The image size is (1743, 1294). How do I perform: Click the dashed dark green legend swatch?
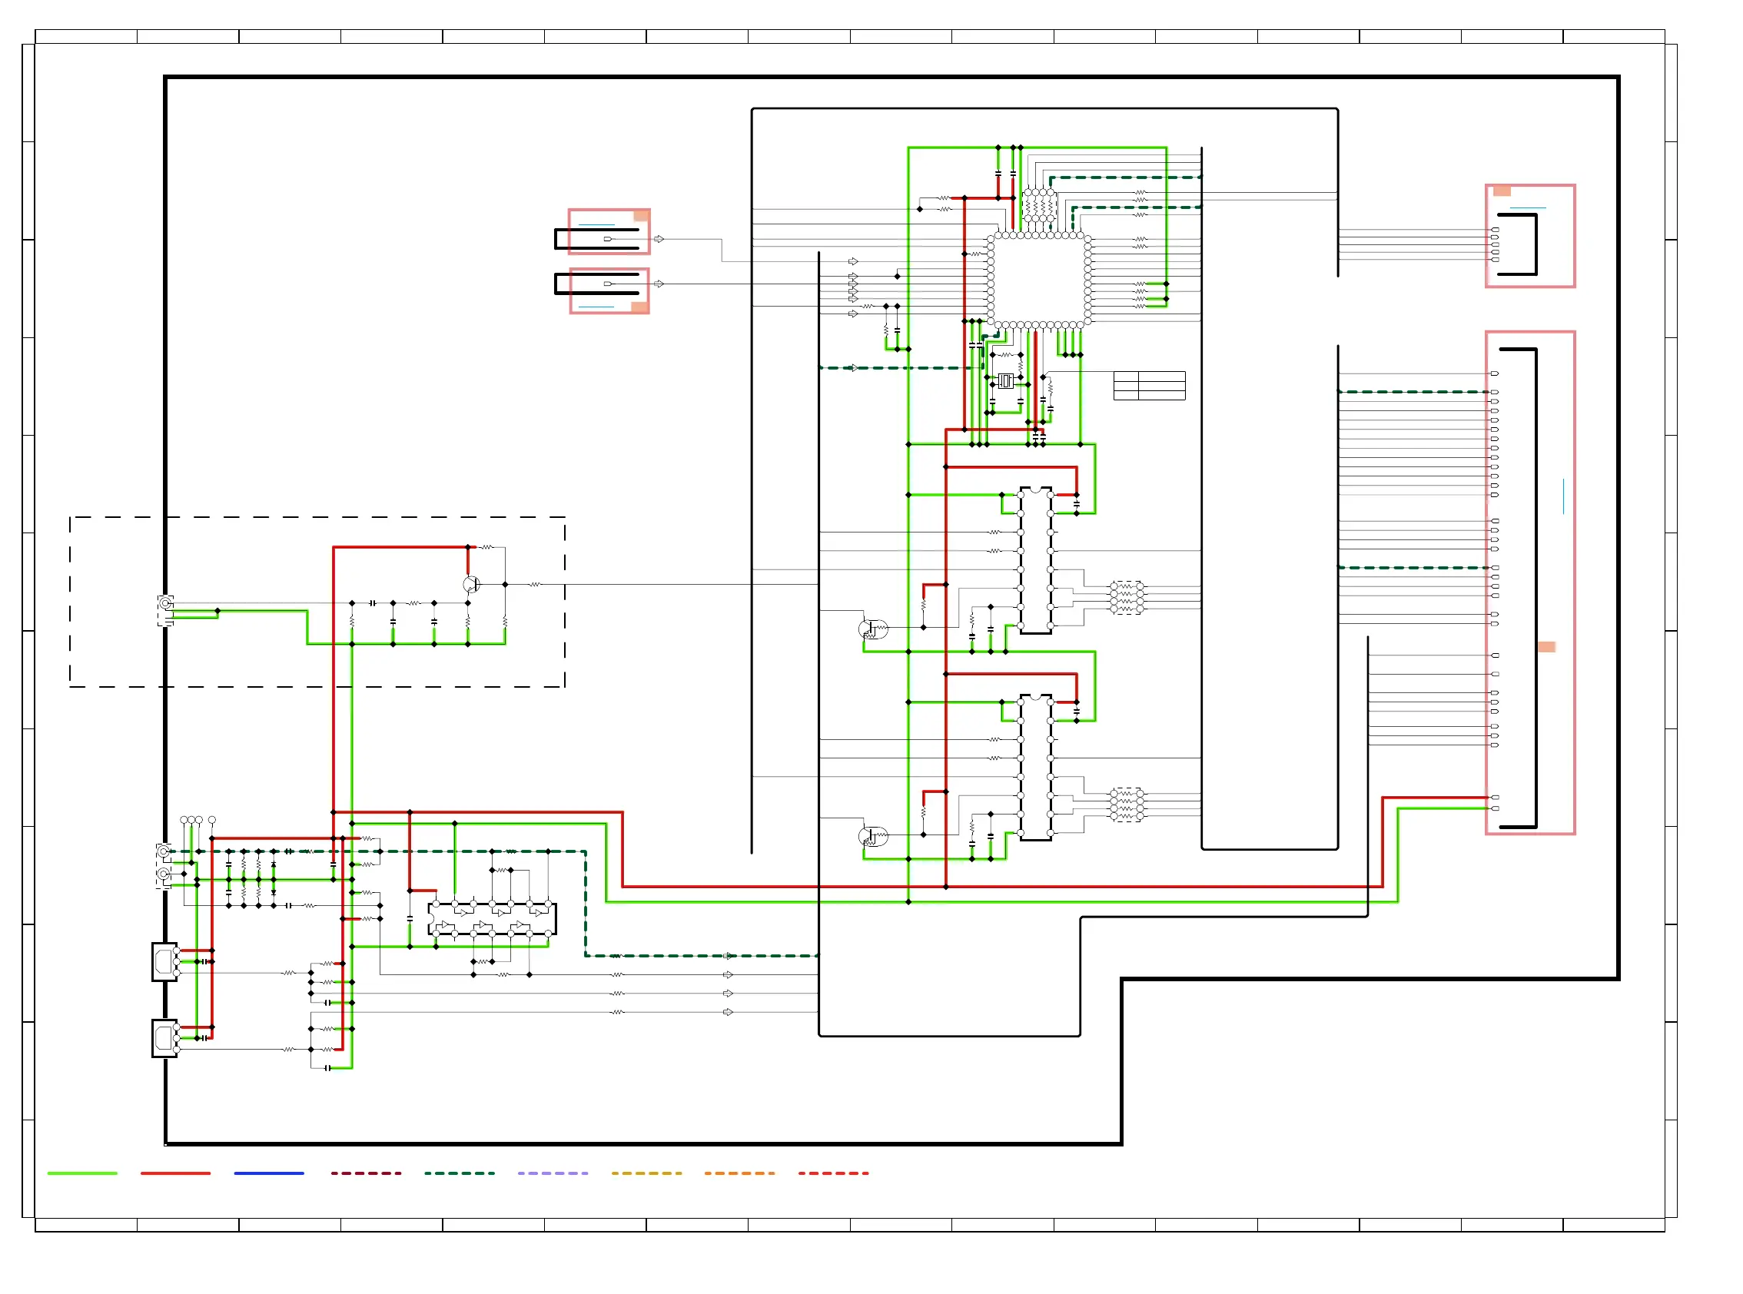[459, 1173]
